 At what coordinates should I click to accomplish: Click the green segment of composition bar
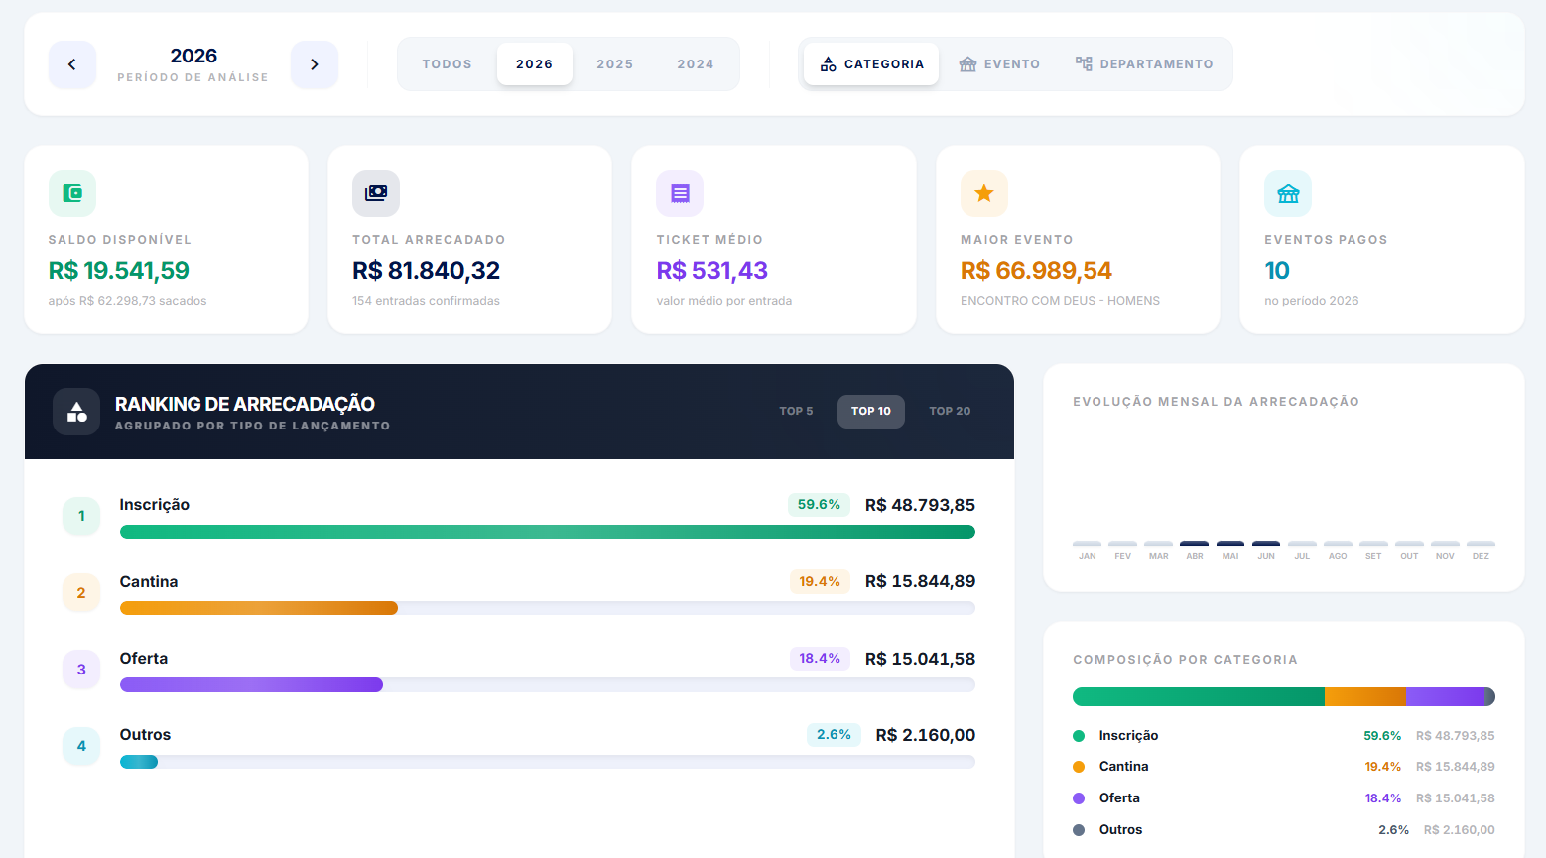click(1199, 697)
